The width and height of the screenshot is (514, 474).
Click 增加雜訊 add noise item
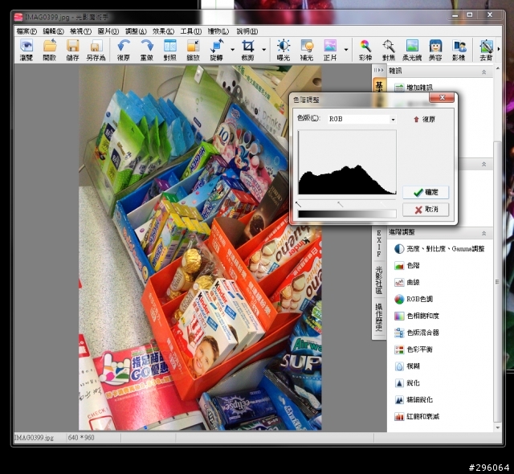point(413,88)
